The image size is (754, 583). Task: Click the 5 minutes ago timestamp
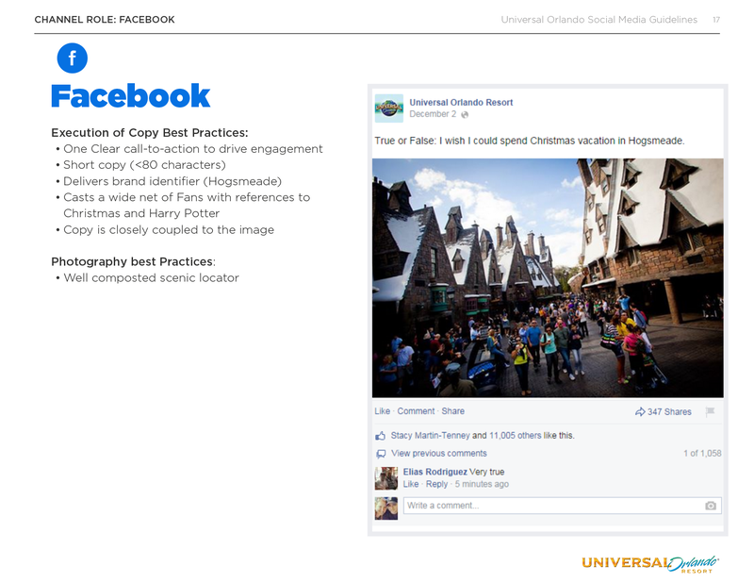tap(482, 484)
